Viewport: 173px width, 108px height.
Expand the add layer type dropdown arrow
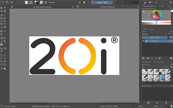point(145,58)
